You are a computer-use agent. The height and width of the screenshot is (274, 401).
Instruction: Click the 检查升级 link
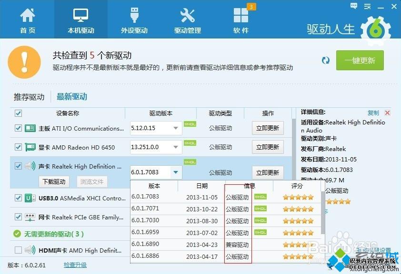[75, 265]
